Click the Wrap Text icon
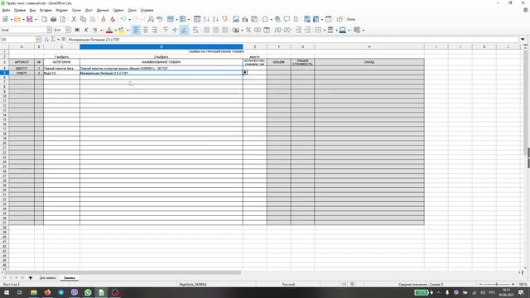The image size is (530, 298). tap(195, 30)
